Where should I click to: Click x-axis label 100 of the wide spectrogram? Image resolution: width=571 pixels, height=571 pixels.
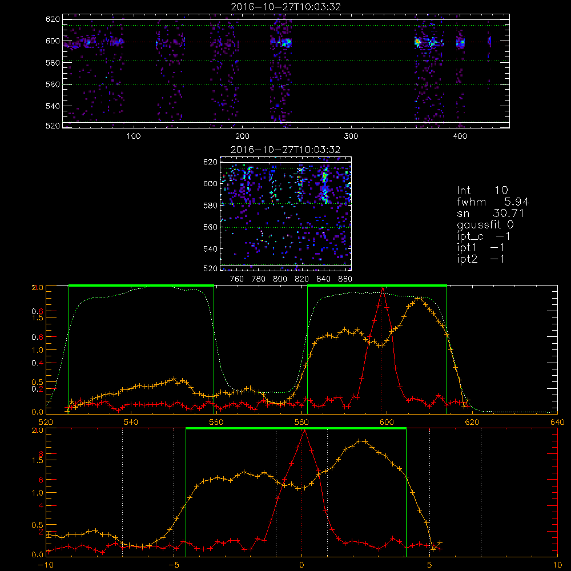pyautogui.click(x=134, y=136)
